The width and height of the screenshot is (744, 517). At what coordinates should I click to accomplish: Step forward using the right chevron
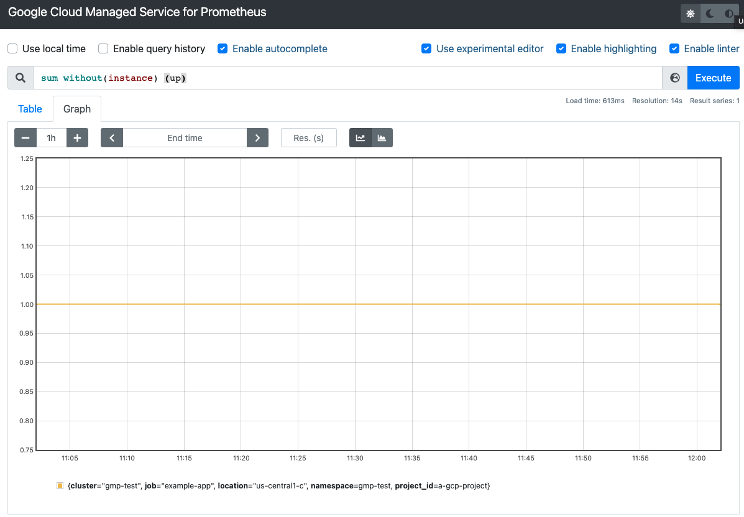[x=257, y=137]
